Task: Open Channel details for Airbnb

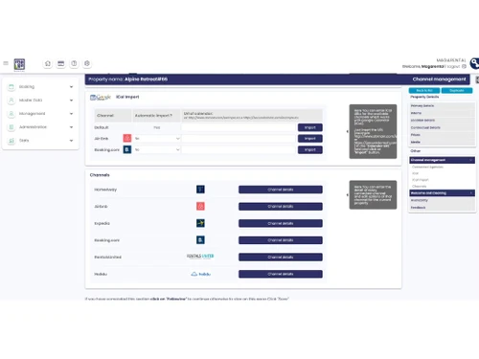Action: click(281, 207)
